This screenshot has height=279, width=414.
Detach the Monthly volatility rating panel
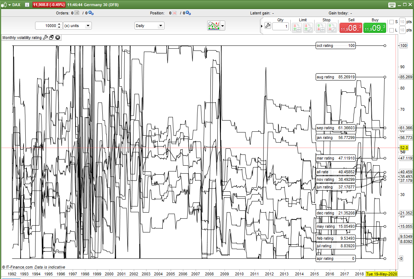[x=51, y=38]
